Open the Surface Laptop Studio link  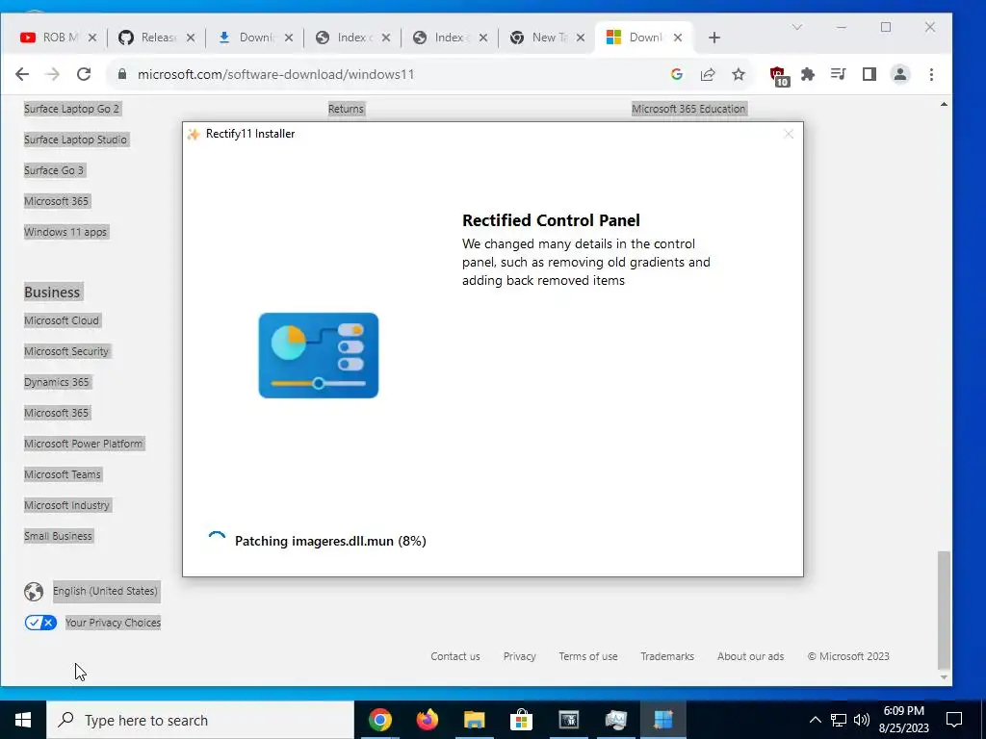pyautogui.click(x=75, y=140)
